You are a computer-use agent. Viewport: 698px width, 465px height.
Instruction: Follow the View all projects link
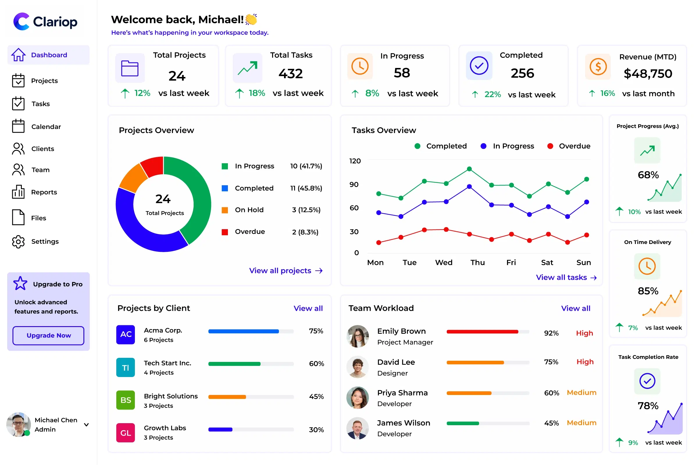pos(286,270)
